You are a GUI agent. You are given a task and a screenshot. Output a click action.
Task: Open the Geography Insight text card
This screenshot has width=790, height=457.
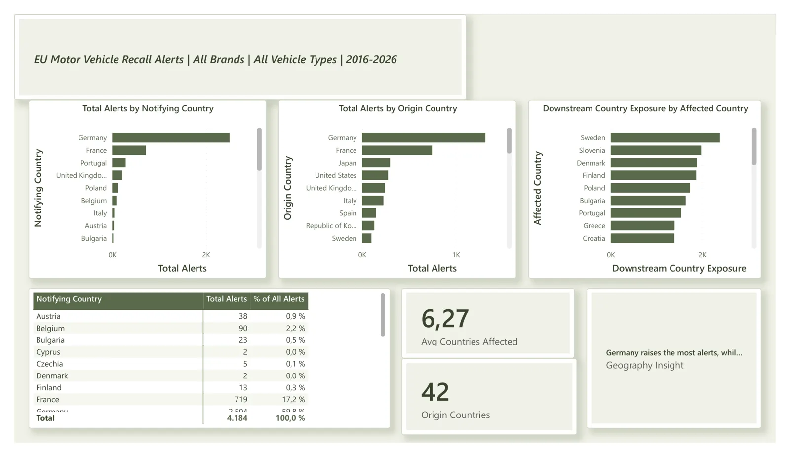pos(674,358)
